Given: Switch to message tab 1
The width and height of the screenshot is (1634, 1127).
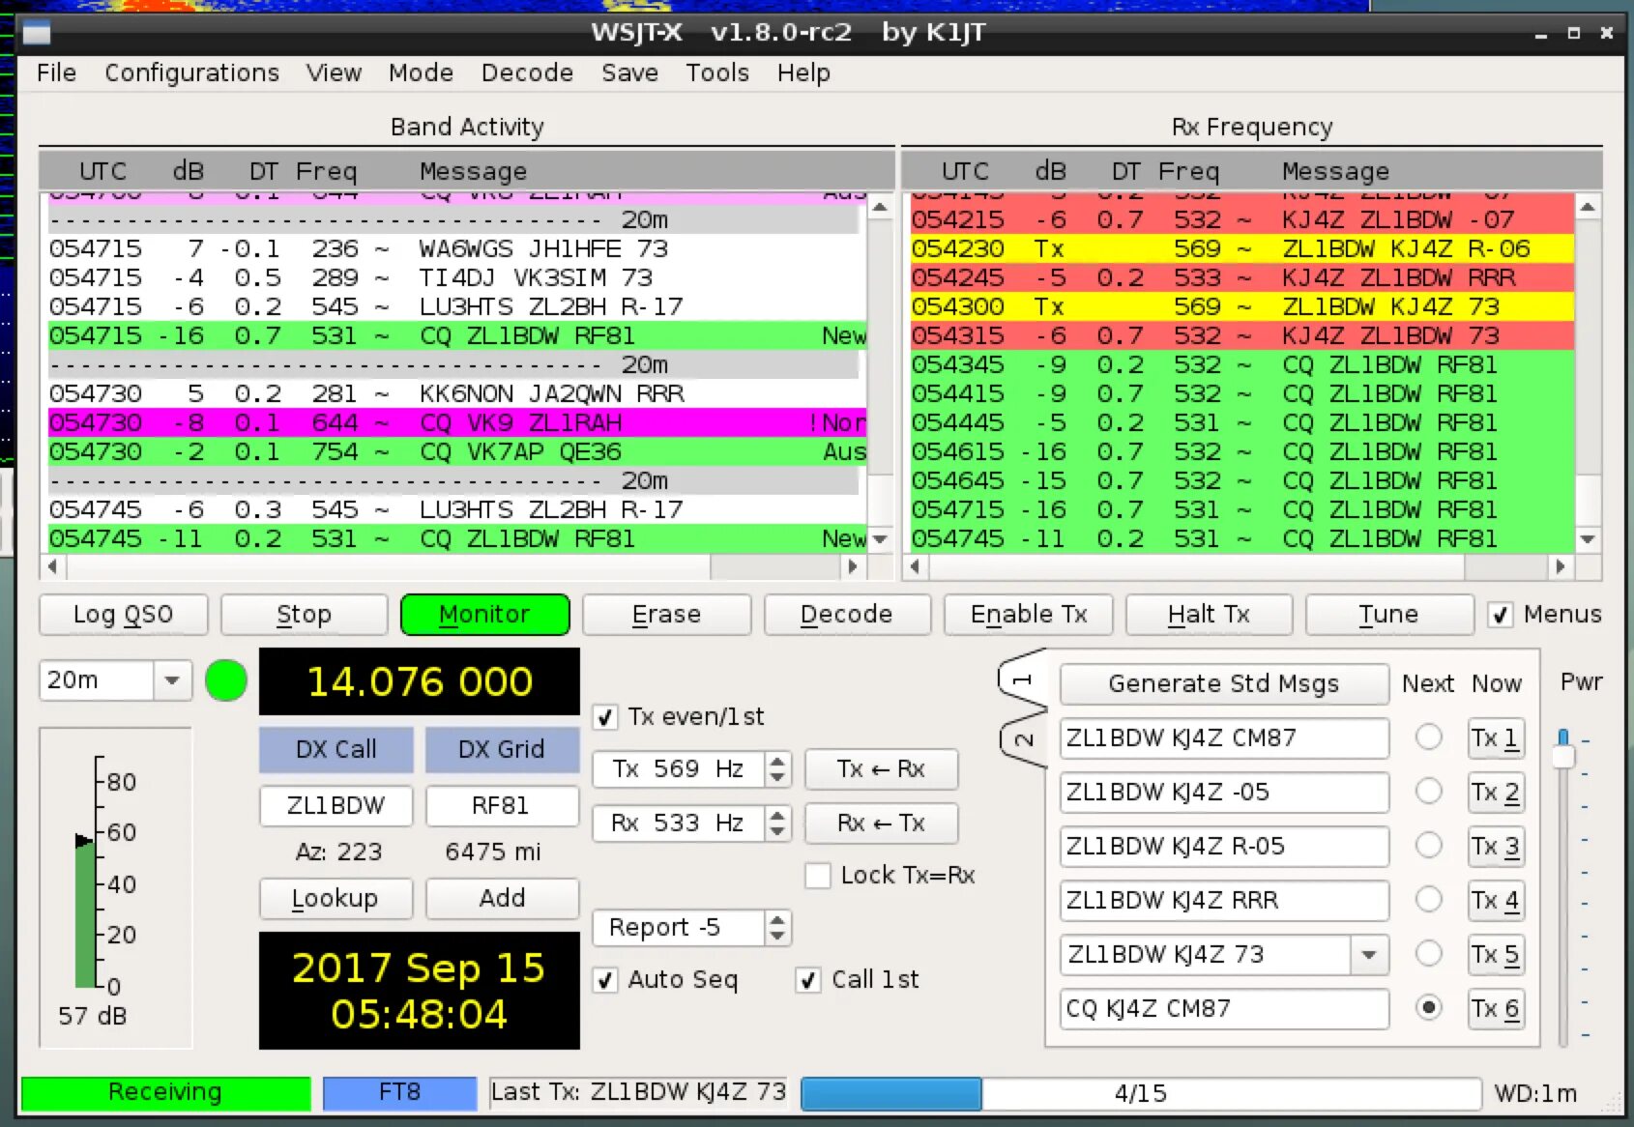Looking at the screenshot, I should 1023,680.
